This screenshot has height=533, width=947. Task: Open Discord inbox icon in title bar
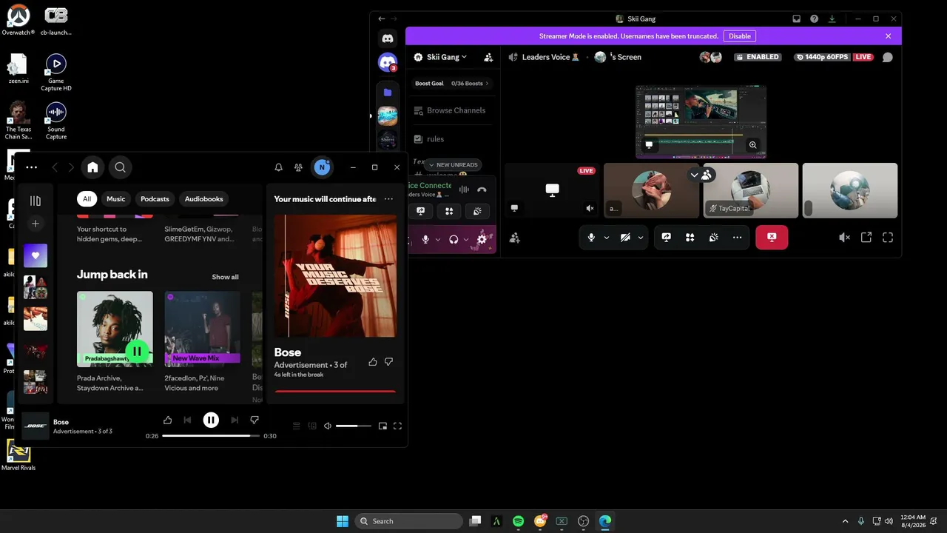point(796,19)
